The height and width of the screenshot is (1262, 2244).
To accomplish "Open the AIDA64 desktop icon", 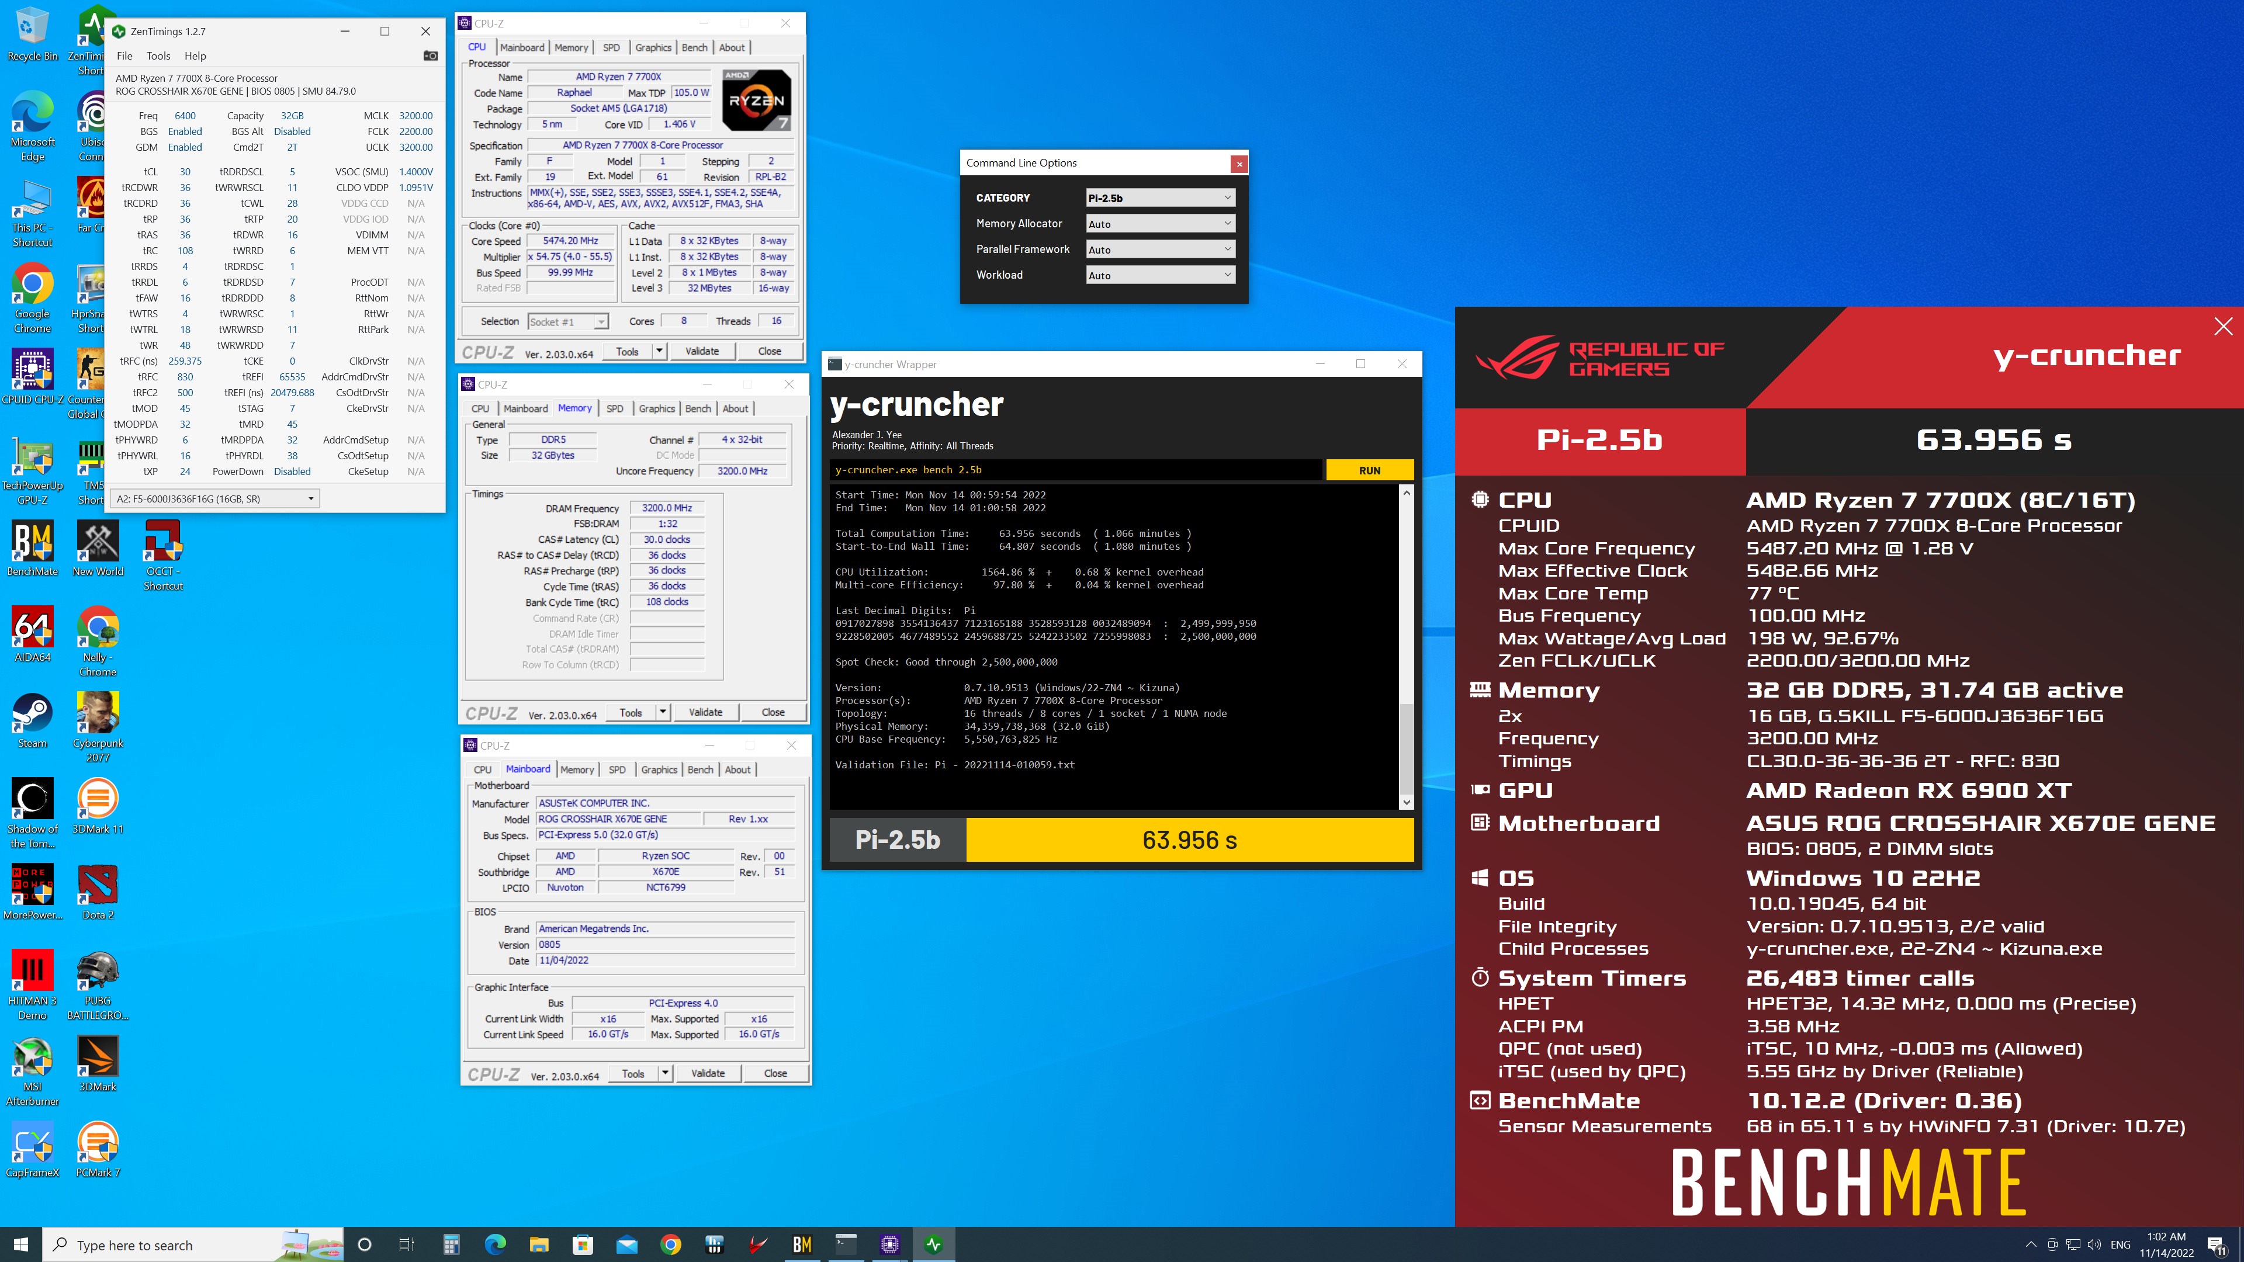I will click(32, 634).
